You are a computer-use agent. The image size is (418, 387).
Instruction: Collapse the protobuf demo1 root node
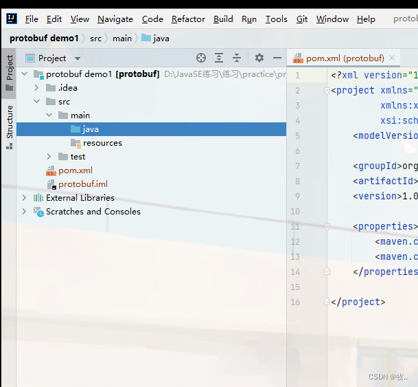pyautogui.click(x=25, y=74)
